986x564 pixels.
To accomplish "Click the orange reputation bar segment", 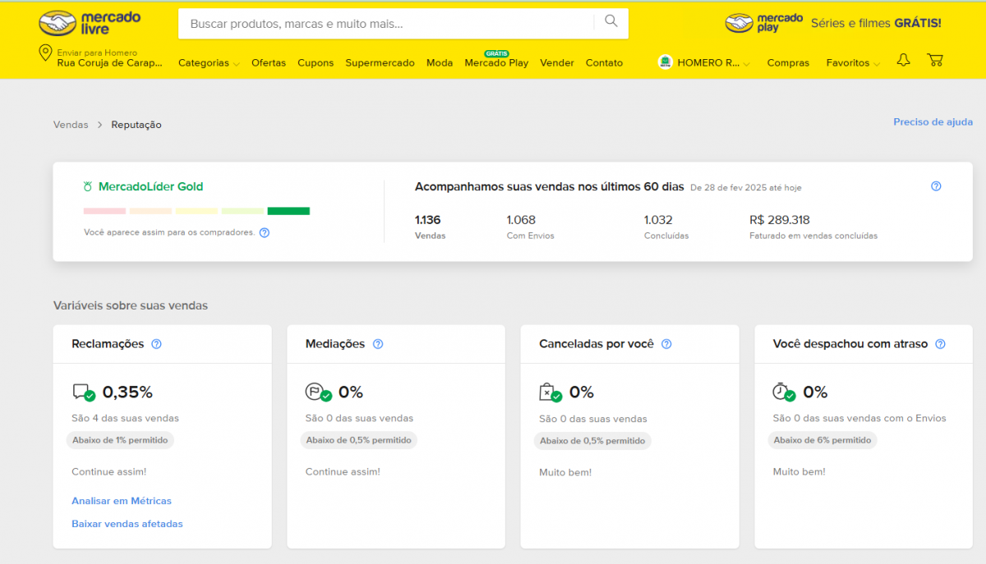I will click(150, 211).
